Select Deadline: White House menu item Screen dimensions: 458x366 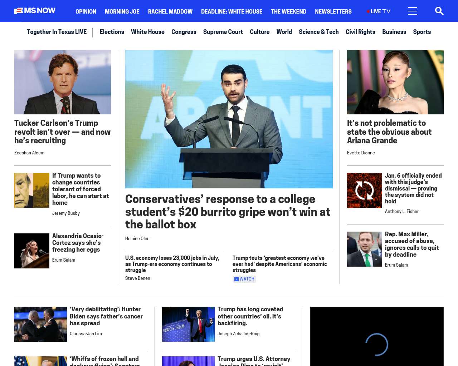[x=232, y=11]
